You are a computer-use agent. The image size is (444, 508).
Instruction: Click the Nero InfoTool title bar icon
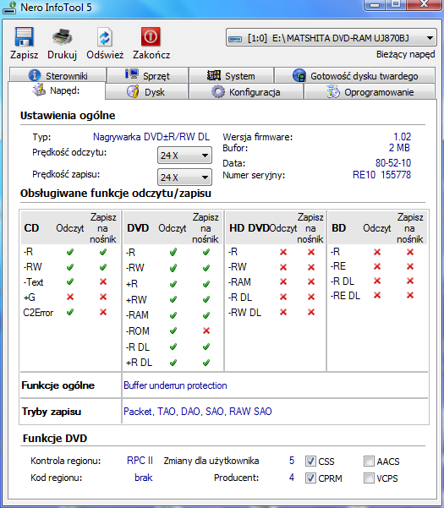click(9, 8)
